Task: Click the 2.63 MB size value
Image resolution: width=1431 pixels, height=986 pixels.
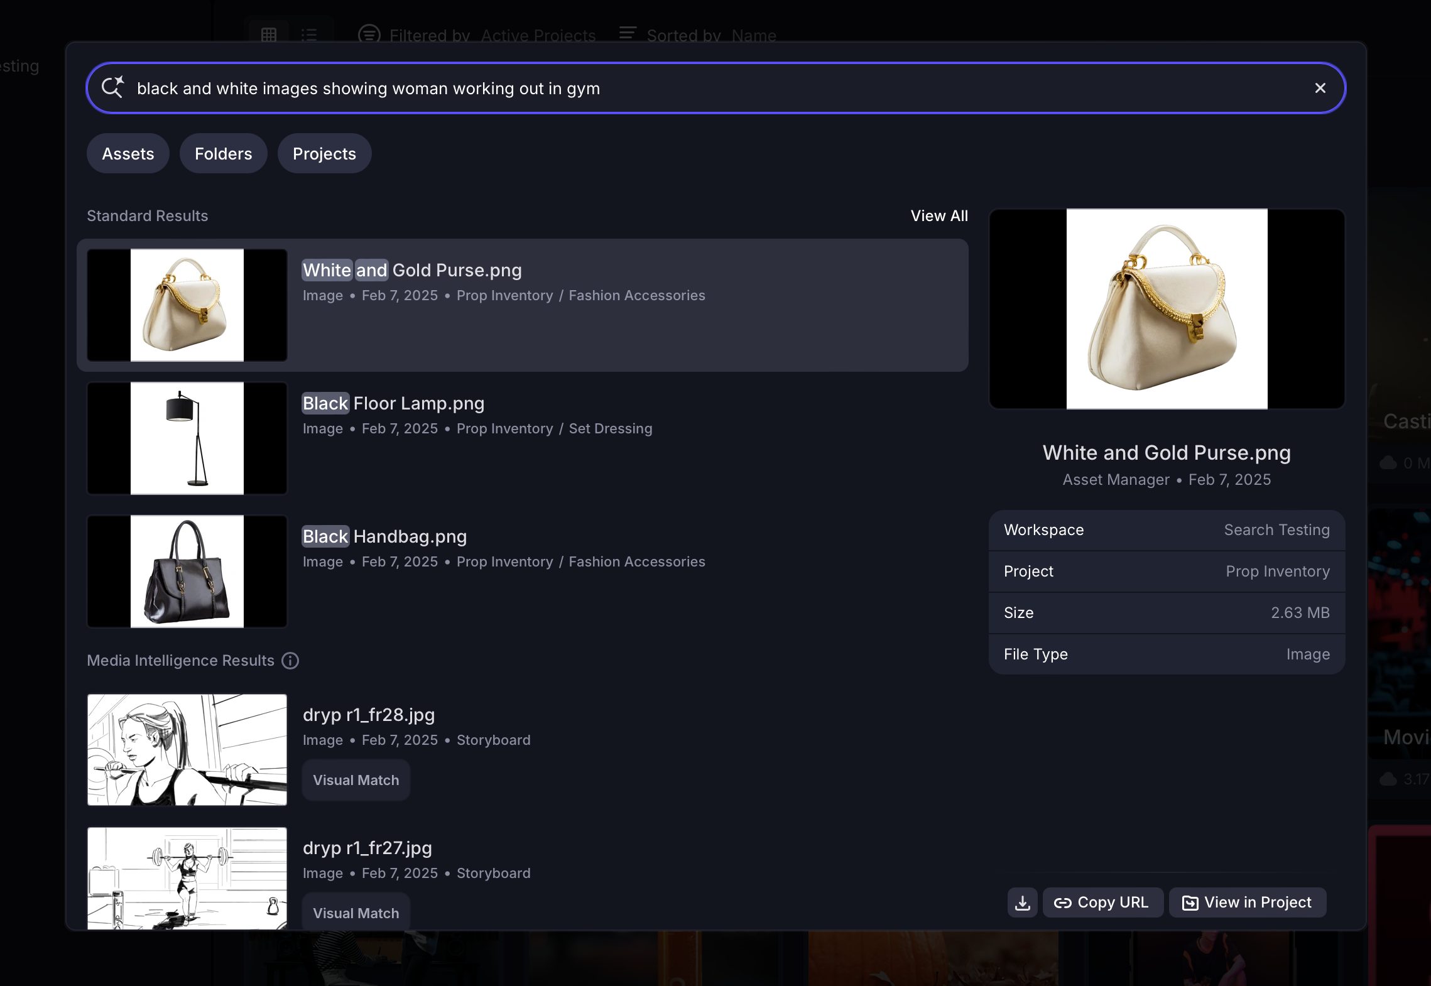Action: point(1300,613)
